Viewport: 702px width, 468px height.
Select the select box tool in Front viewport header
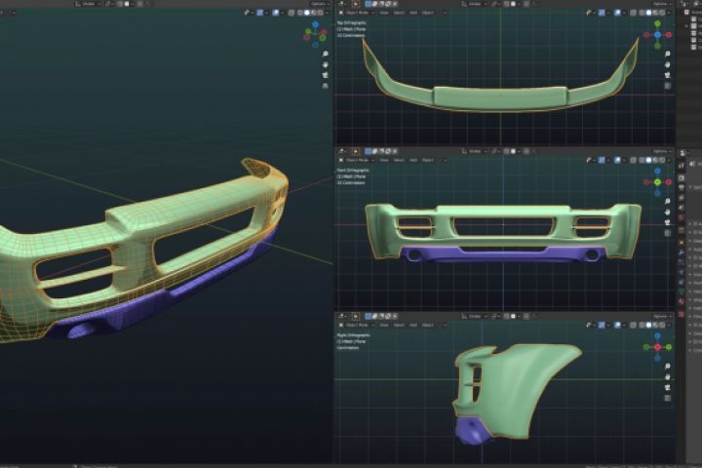368,151
